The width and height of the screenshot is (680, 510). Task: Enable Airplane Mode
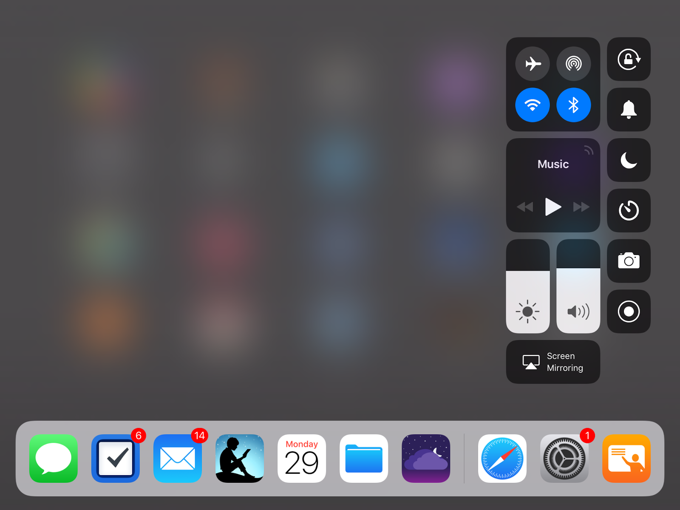pos(533,64)
